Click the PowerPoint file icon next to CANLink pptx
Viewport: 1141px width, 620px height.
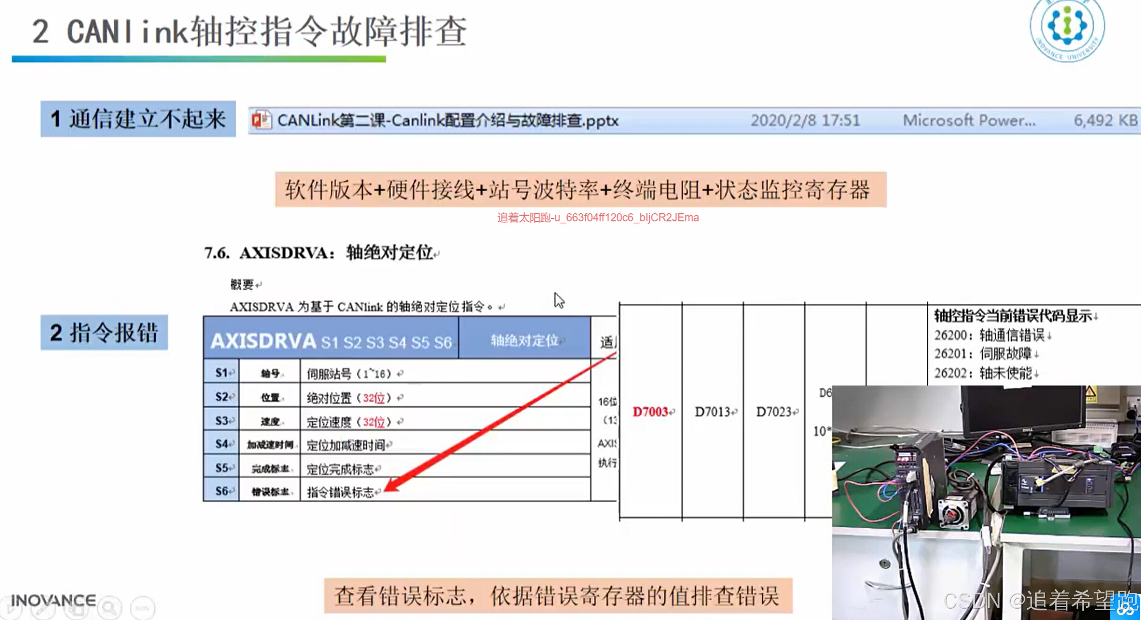261,120
